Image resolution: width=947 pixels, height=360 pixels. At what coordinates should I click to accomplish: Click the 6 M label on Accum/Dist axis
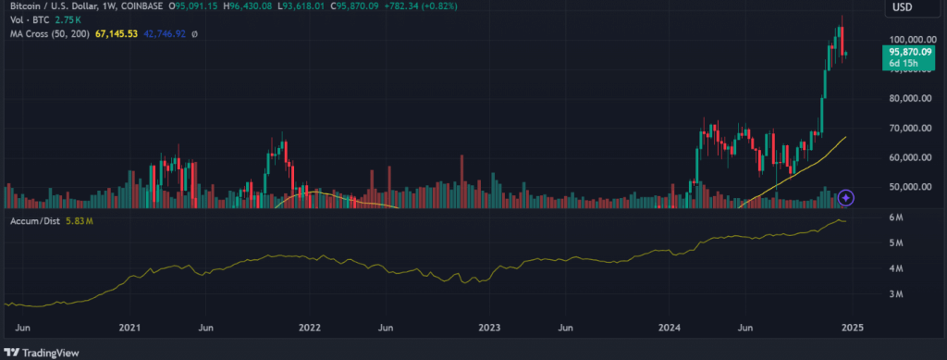tap(895, 217)
